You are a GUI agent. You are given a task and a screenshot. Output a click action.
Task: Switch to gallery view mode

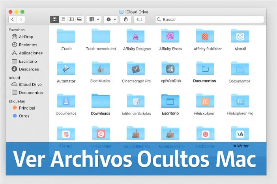point(79,19)
